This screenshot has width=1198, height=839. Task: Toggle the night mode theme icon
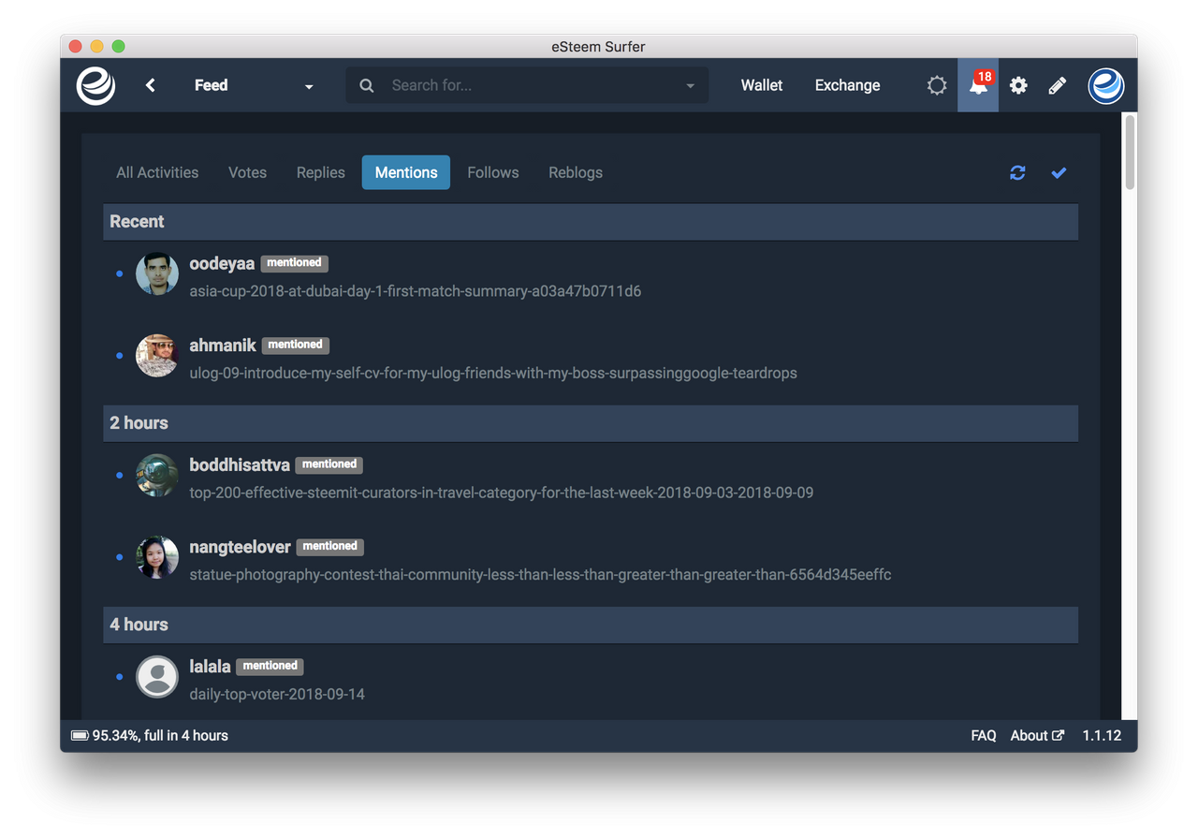(x=937, y=85)
